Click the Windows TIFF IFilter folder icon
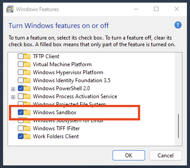This screenshot has height=168, width=190. pyautogui.click(x=27, y=128)
